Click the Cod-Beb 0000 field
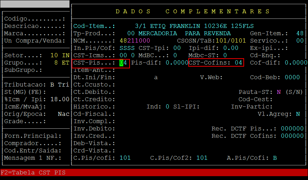 click(x=292, y=77)
